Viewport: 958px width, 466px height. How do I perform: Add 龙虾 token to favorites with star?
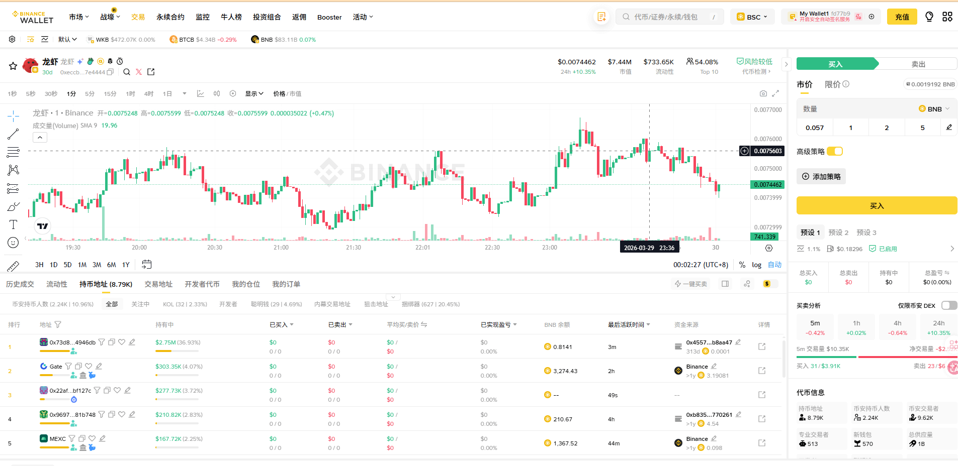pyautogui.click(x=13, y=66)
